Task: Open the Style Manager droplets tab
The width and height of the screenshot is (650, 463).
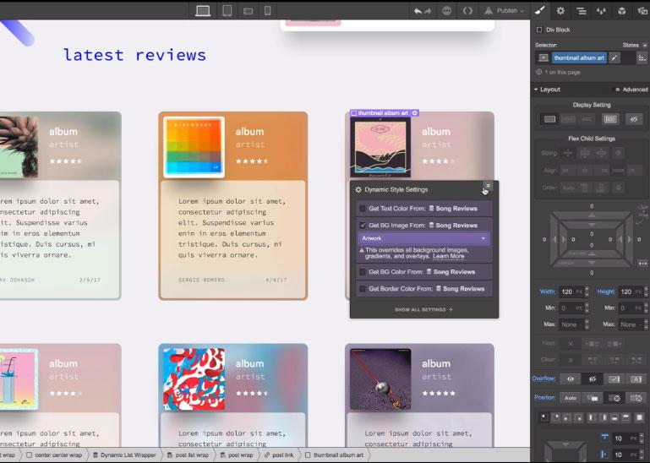Action: coord(601,11)
